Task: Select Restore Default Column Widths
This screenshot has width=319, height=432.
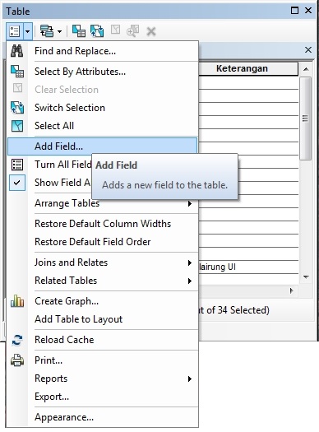Action: point(103,224)
